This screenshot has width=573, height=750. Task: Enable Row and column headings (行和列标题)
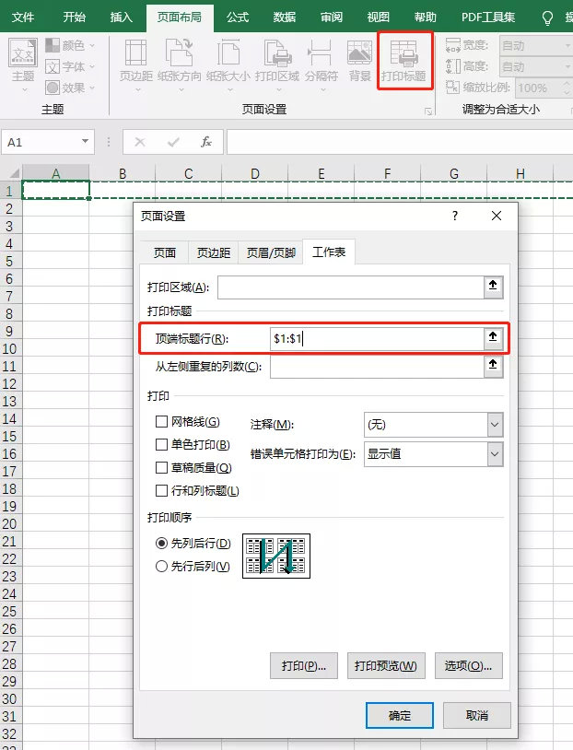point(161,490)
